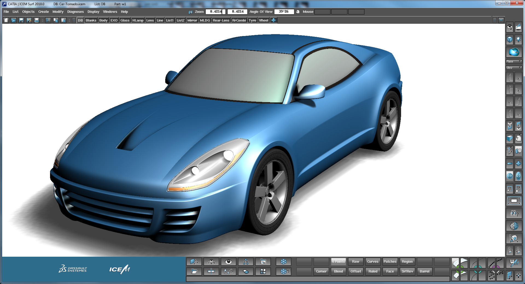Click inside the Zoom value field
Viewport: 525px width, 284px height.
click(216, 11)
